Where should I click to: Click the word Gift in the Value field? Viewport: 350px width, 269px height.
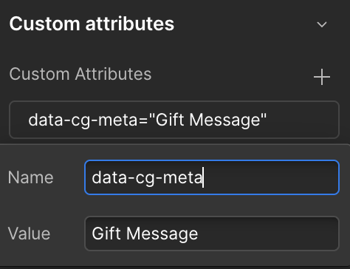click(x=106, y=233)
